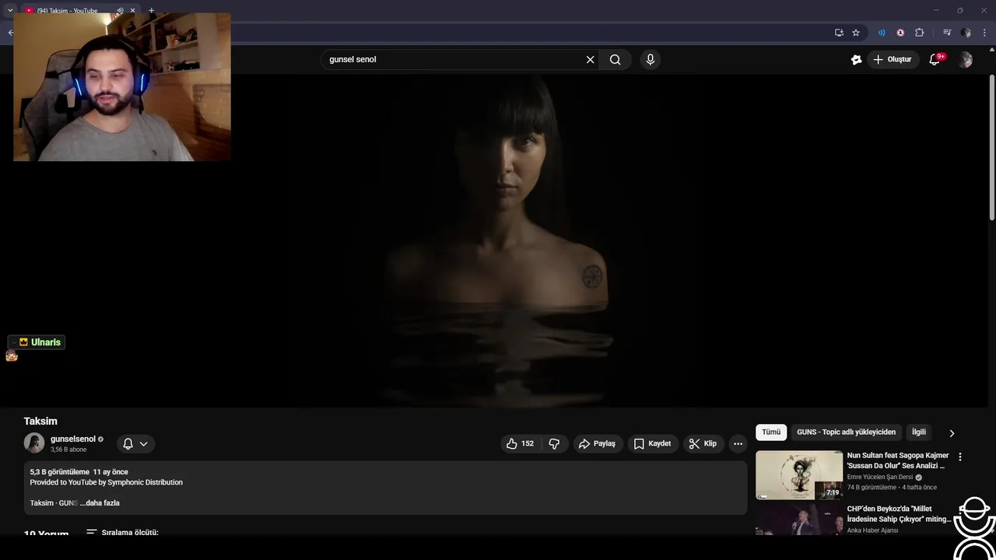The image size is (996, 560).
Task: Open a new browser tab
Action: [151, 11]
